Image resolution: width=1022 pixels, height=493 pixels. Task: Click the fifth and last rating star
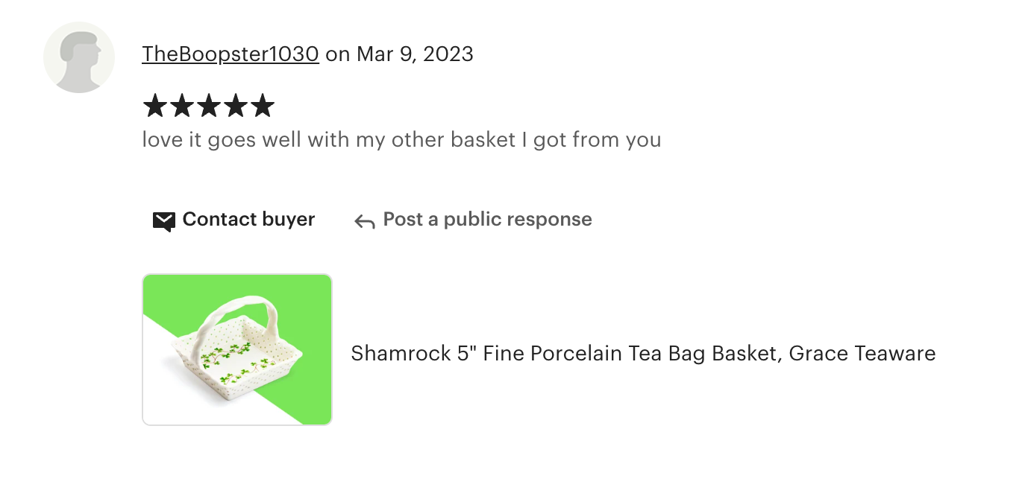coord(262,106)
